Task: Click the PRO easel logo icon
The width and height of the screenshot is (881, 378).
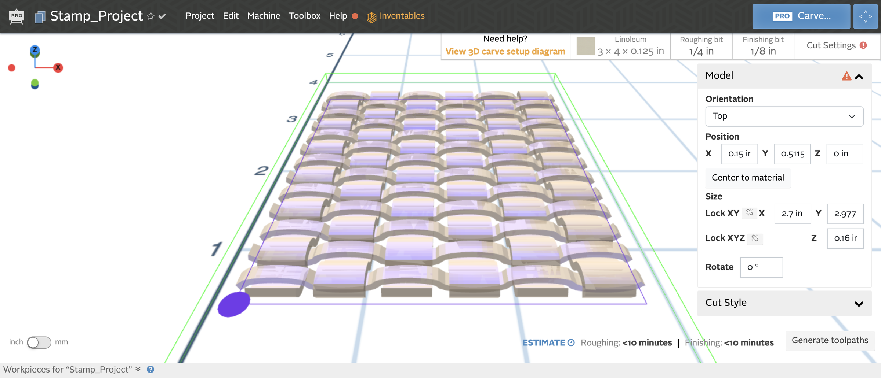Action: pyautogui.click(x=16, y=16)
